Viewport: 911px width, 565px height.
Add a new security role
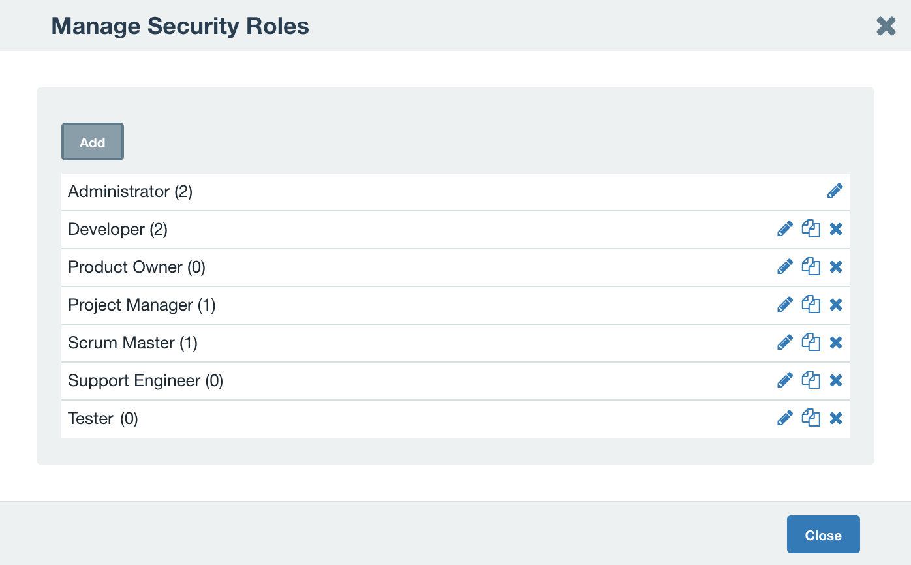point(92,142)
